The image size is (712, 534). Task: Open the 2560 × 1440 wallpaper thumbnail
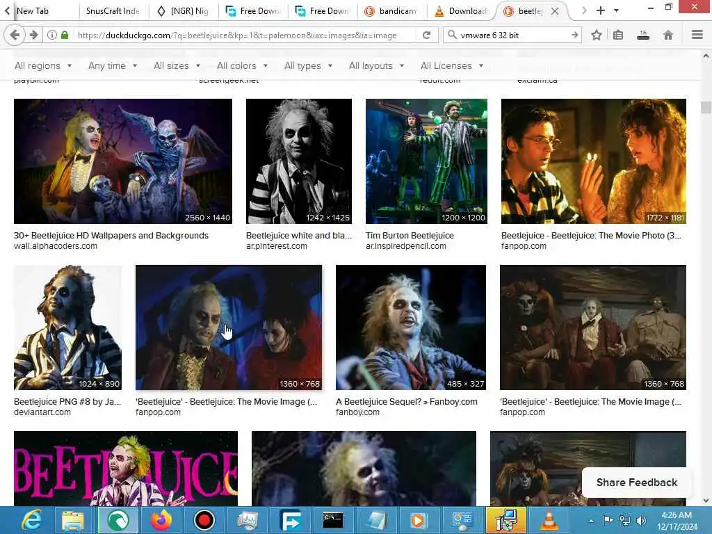point(123,161)
